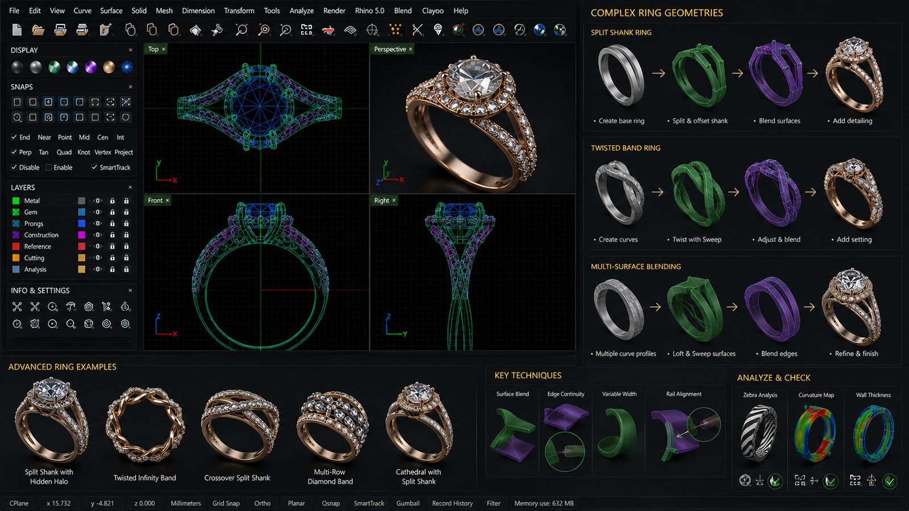
Task: Click the red vehicle-shaped toolbar icon
Action: click(x=328, y=30)
